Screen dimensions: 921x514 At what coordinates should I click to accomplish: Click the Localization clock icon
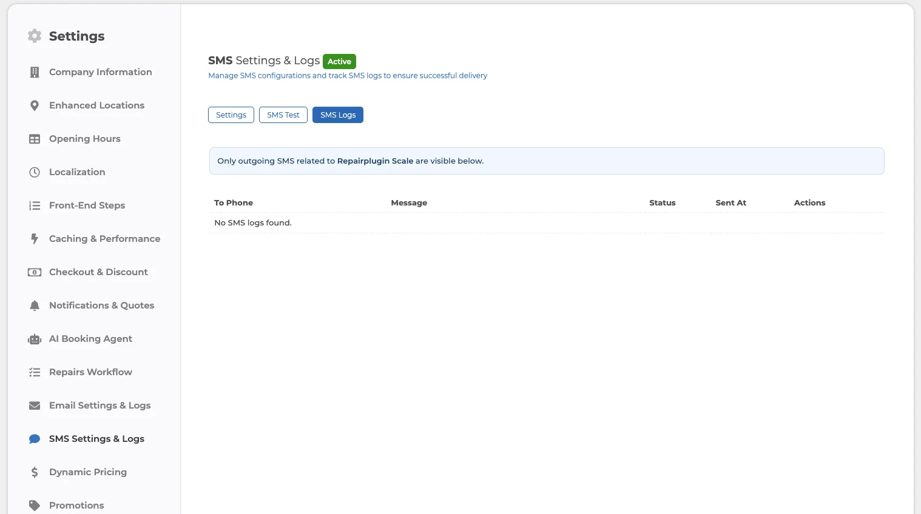[35, 172]
